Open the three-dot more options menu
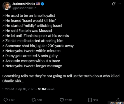 [x=119, y=4]
